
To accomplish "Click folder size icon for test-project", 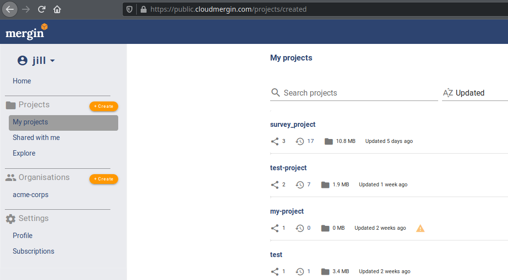I will 325,185.
